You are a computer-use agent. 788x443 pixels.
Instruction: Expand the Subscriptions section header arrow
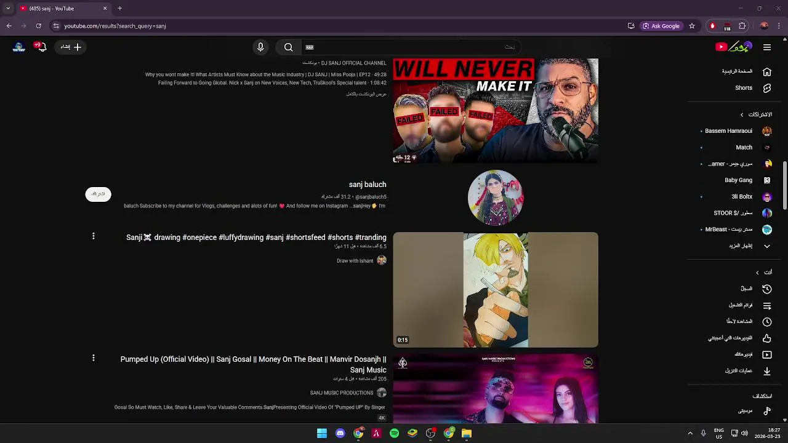(x=742, y=114)
